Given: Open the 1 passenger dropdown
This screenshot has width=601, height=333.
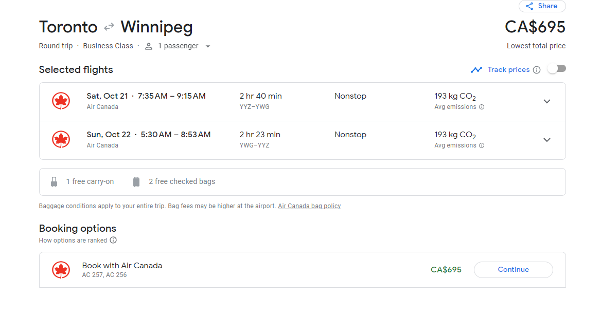Looking at the screenshot, I should pyautogui.click(x=208, y=46).
